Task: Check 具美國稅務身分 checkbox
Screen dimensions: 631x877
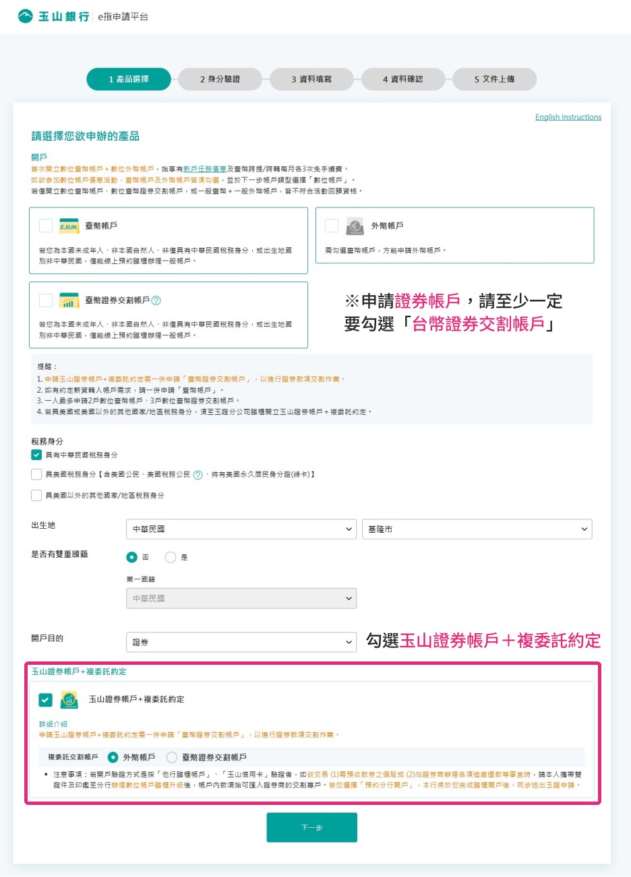Action: tap(36, 474)
